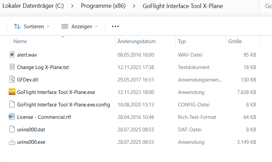Screen dimensions: 272x162
Task: Click the Change Log X-Plane.txt document icon
Action: pos(12,67)
